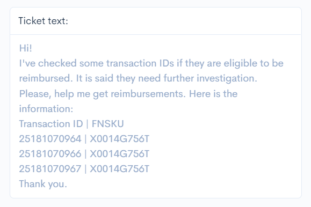
Task: Click the FNSKU next to 25181070964
Action: [x=119, y=139]
